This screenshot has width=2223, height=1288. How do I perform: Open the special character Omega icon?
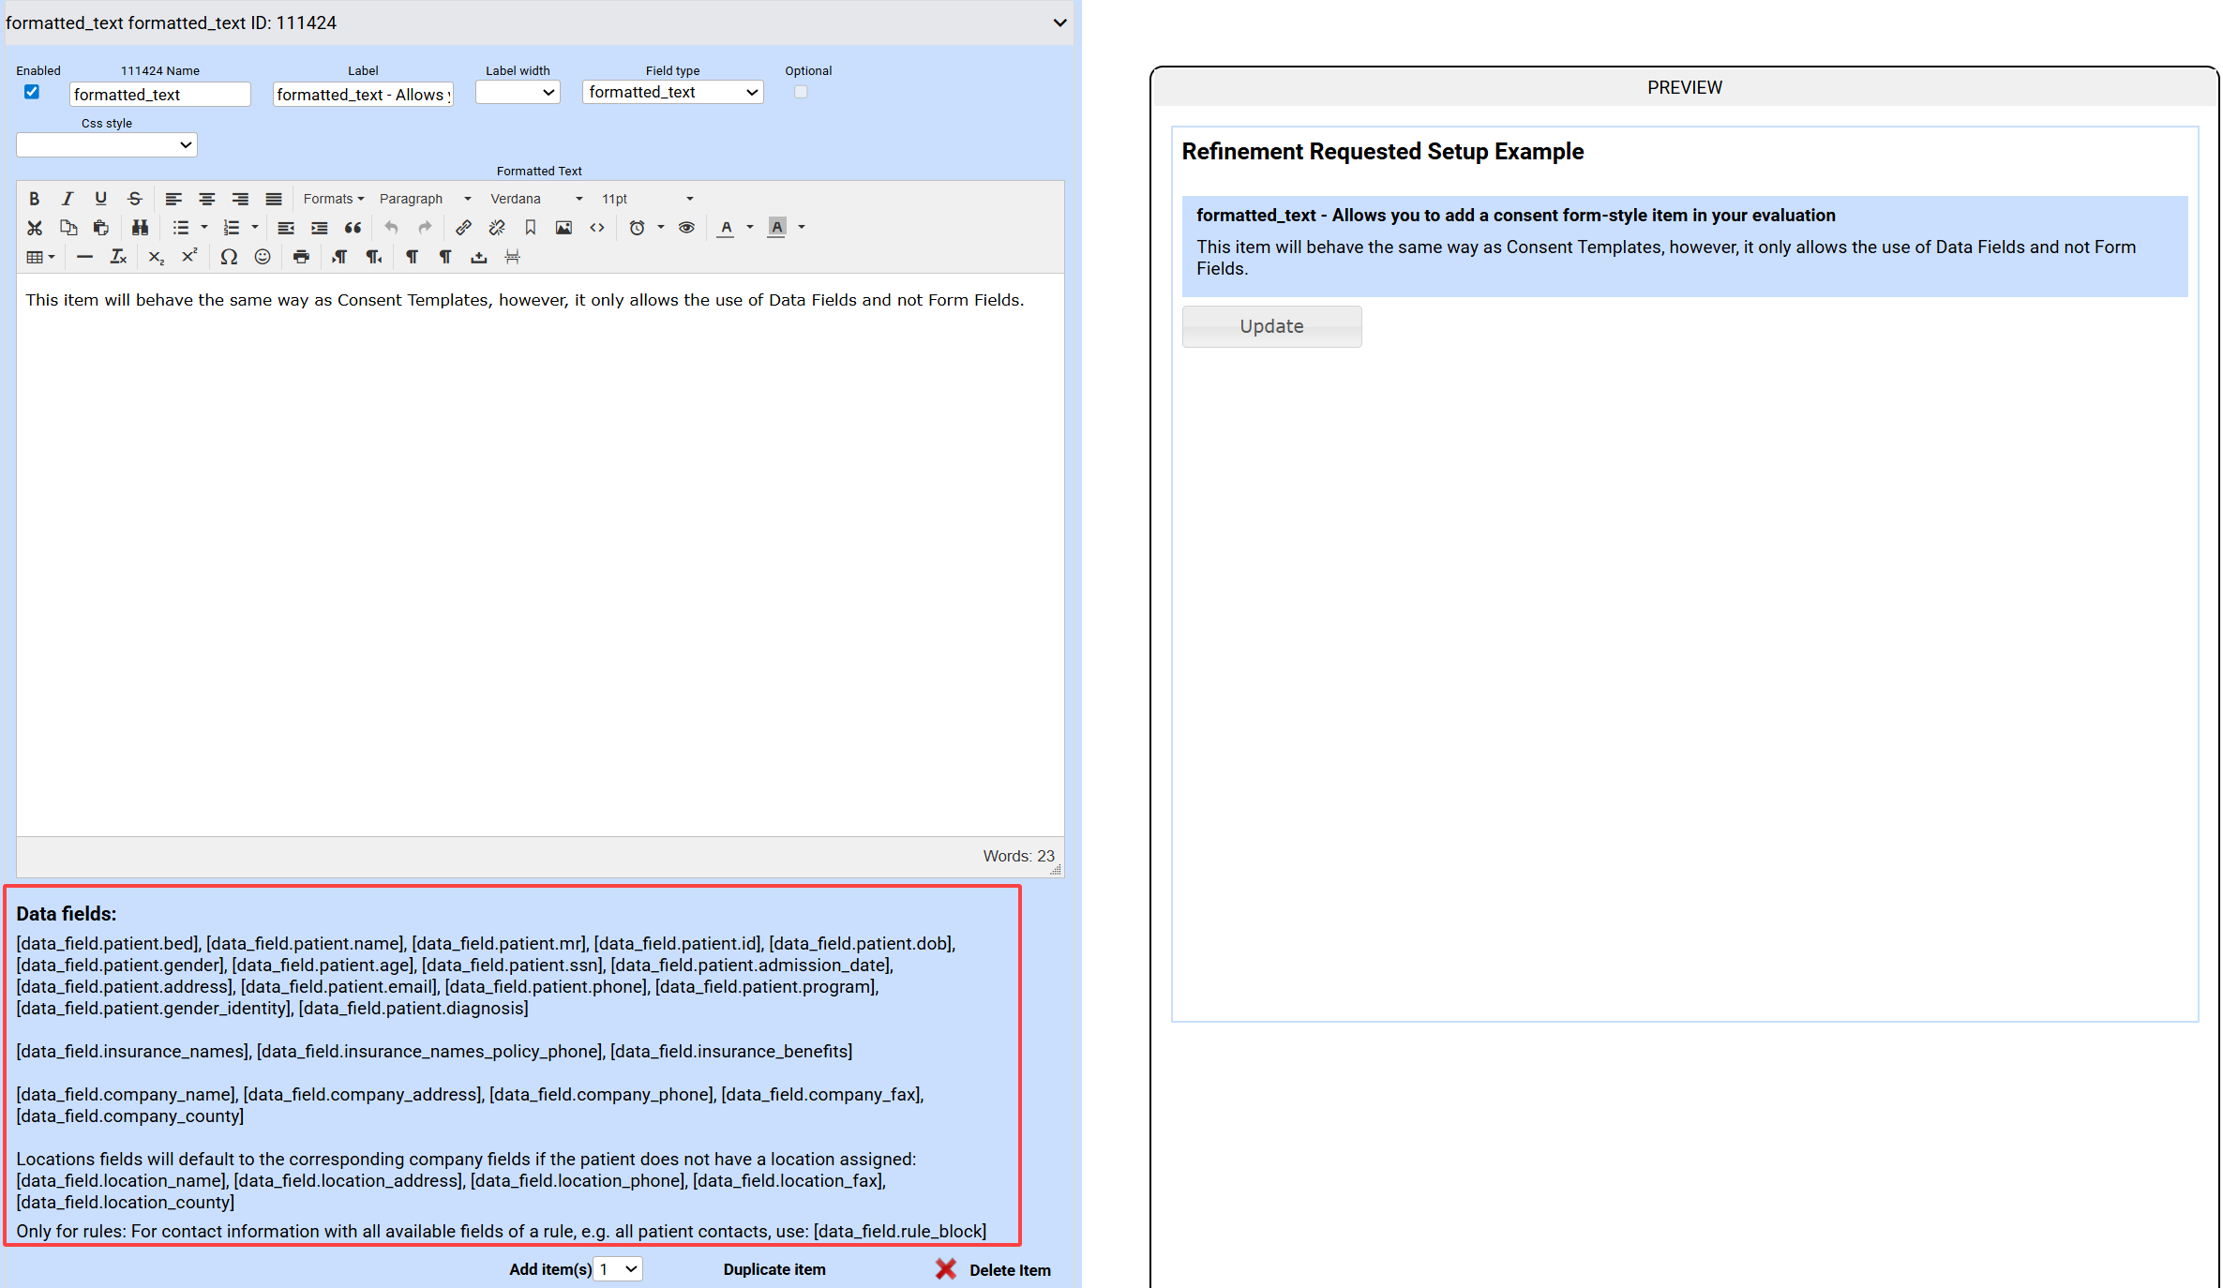229,257
